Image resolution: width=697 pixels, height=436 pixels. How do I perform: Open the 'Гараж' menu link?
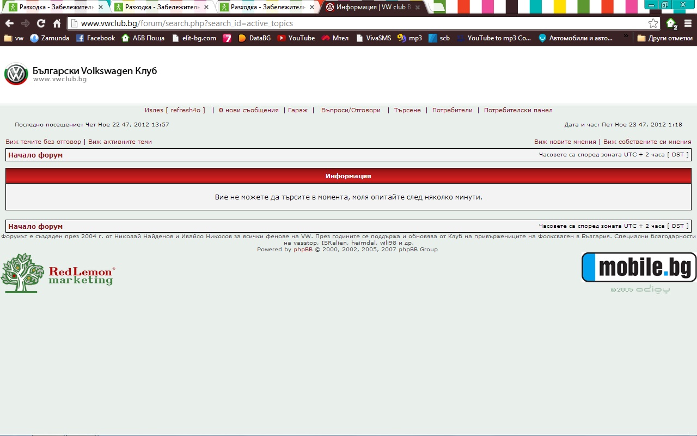pos(298,110)
